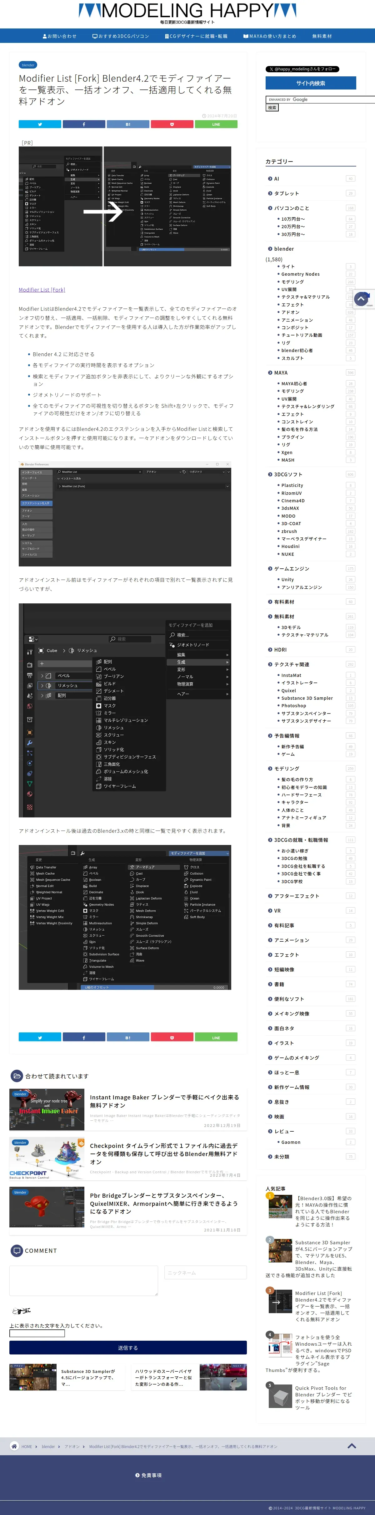Click LINE share button below article end
375x1515 pixels.
coord(216,1037)
